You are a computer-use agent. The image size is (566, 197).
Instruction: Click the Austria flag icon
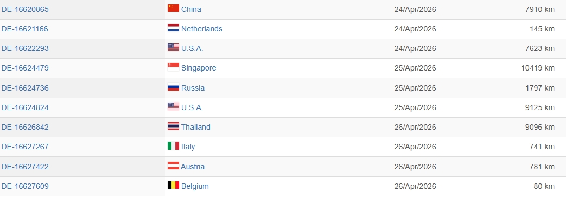pos(173,166)
